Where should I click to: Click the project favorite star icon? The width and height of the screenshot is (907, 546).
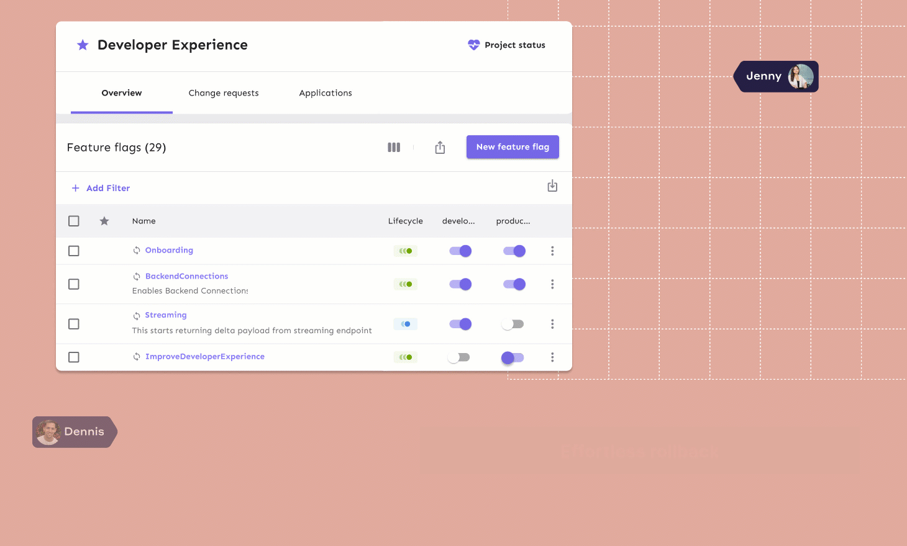[83, 45]
